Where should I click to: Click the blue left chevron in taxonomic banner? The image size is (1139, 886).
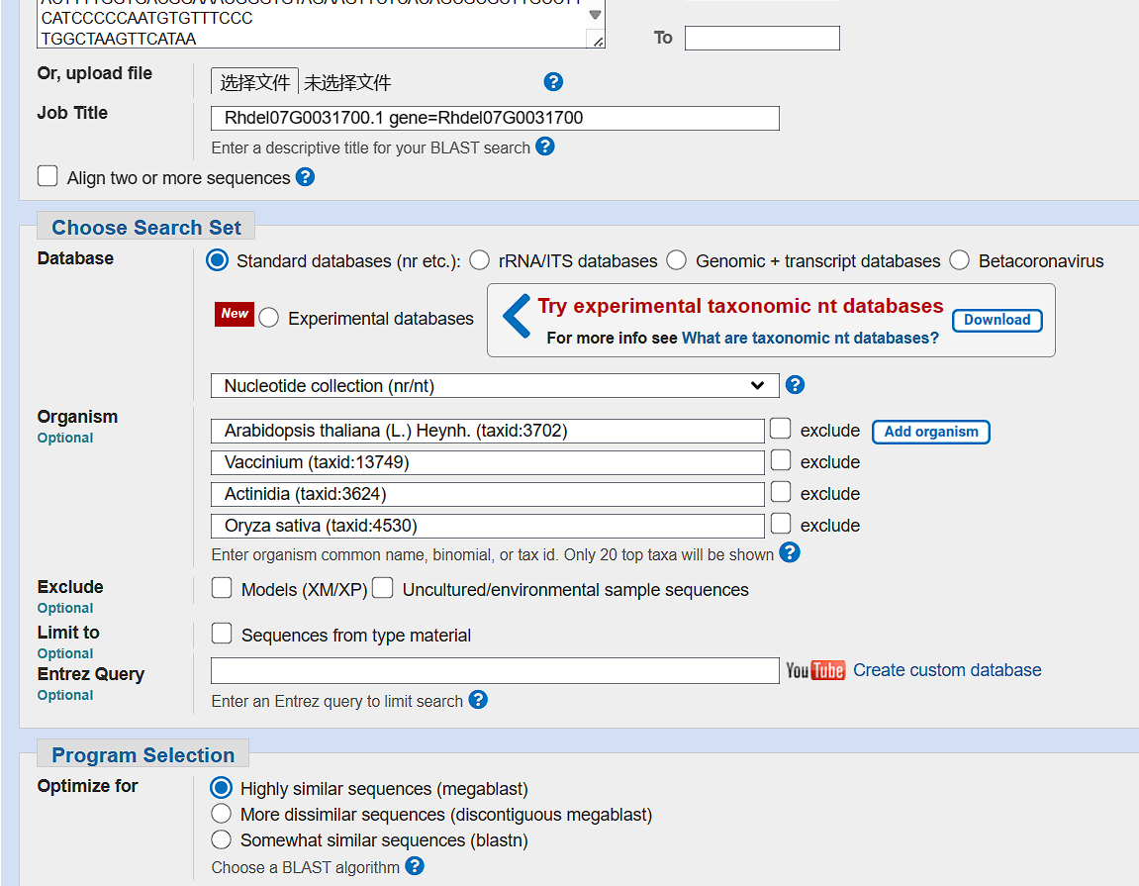click(x=517, y=316)
